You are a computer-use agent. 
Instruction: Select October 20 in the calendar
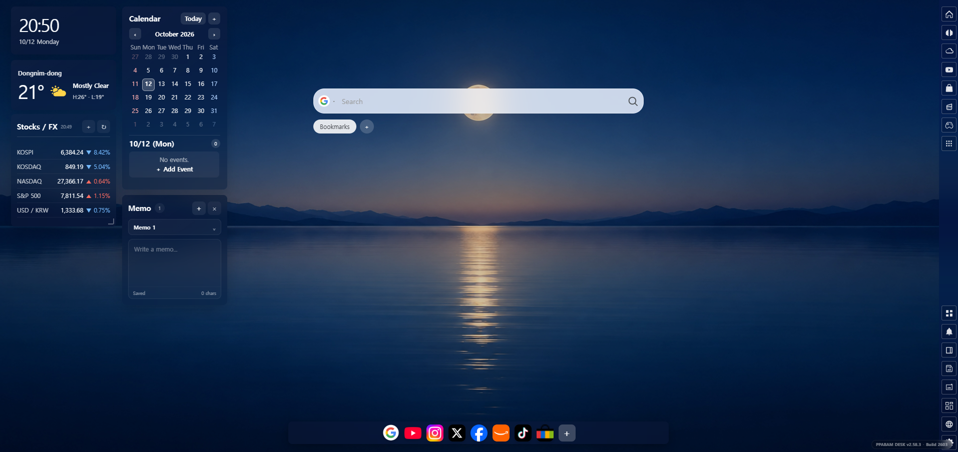click(x=161, y=97)
